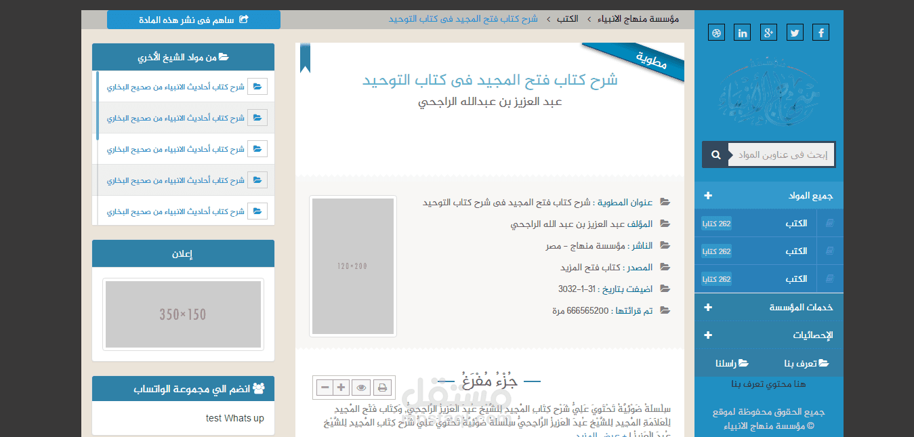Click the site logo in the sidebar
This screenshot has width=914, height=437.
(x=769, y=91)
